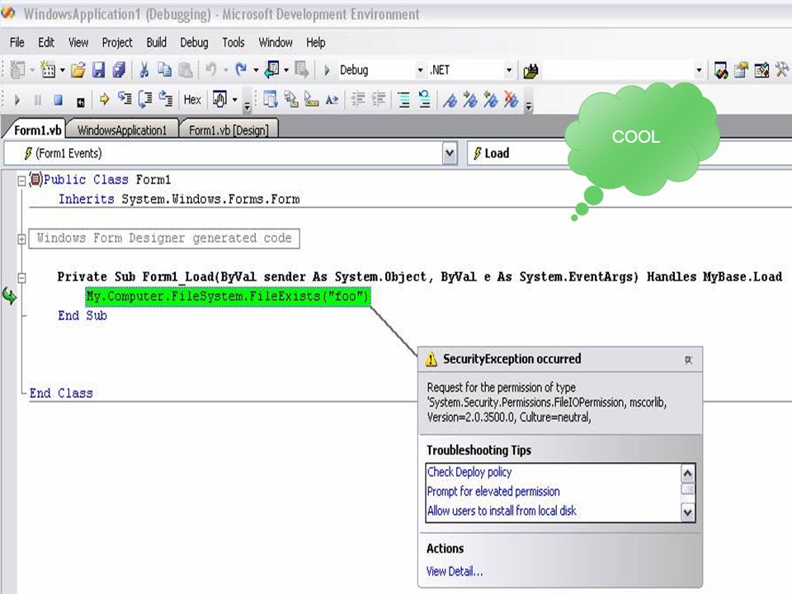Open the Build menu
The height and width of the screenshot is (594, 792).
(157, 42)
